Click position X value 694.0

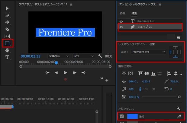(x=132, y=81)
